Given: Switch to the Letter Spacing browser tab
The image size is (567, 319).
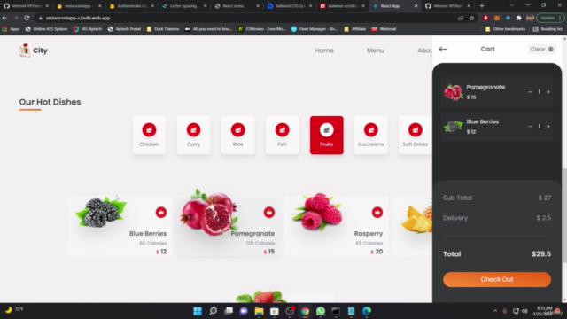Looking at the screenshot, I should [x=183, y=6].
